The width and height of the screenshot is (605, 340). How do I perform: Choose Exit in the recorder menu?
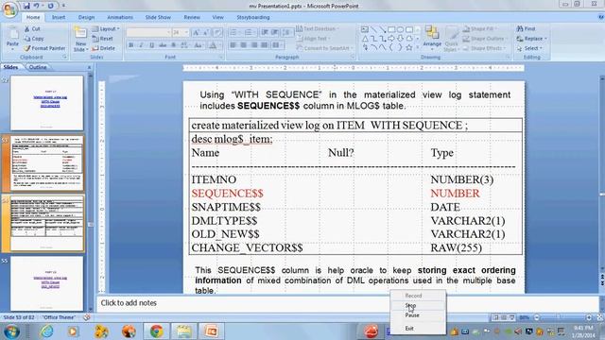coord(409,329)
